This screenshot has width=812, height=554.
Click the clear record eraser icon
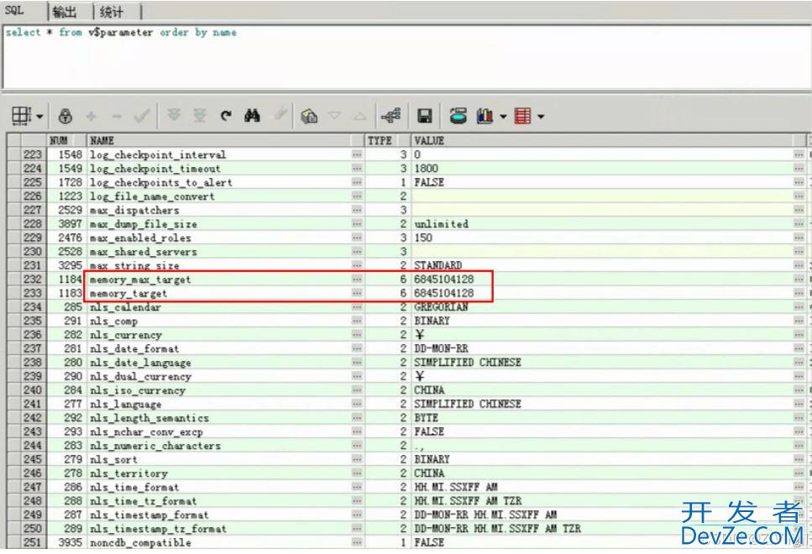[x=280, y=115]
